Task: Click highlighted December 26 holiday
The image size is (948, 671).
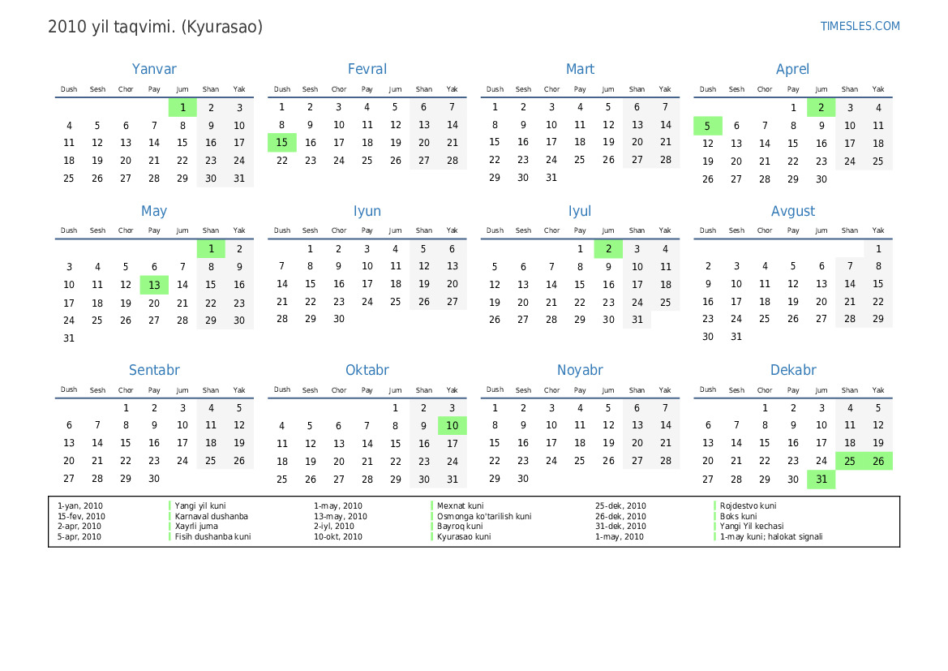Action: point(878,461)
